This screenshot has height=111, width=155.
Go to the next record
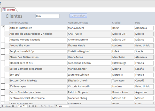click(x=30, y=106)
